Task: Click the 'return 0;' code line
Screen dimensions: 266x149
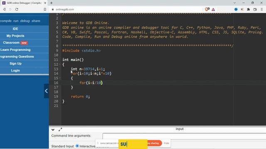Action: [x=80, y=96]
